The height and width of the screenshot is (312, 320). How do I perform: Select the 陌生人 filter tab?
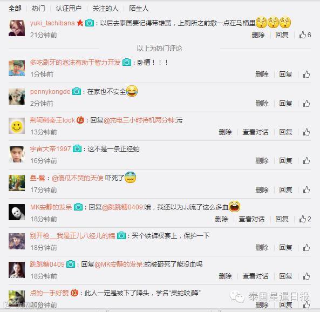pyautogui.click(x=139, y=9)
